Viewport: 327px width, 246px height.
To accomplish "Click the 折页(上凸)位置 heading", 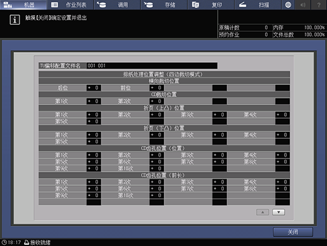I will [x=164, y=108].
